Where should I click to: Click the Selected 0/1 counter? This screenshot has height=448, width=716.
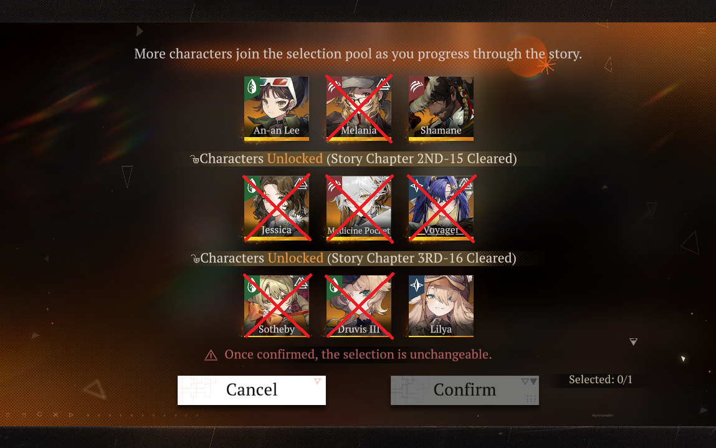pos(601,379)
